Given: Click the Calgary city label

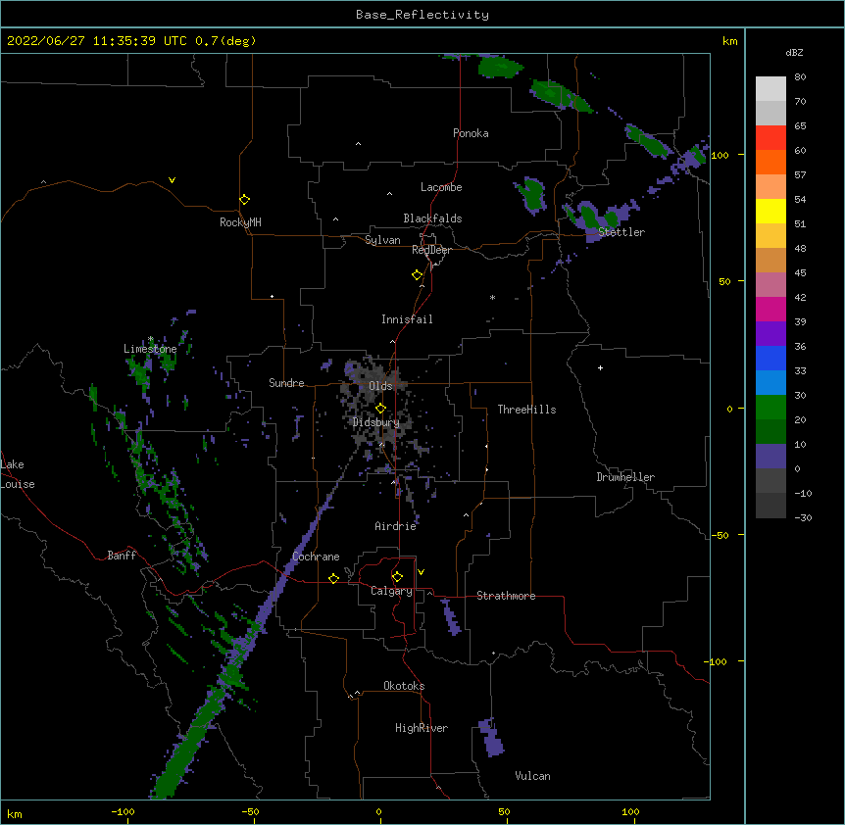Looking at the screenshot, I should [x=391, y=591].
